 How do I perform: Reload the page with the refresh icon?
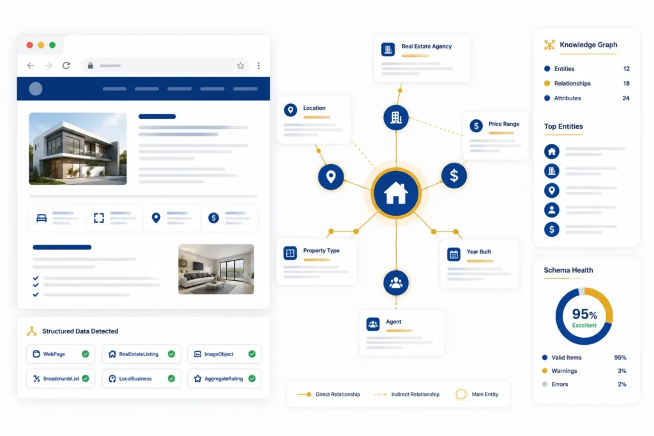click(x=66, y=66)
